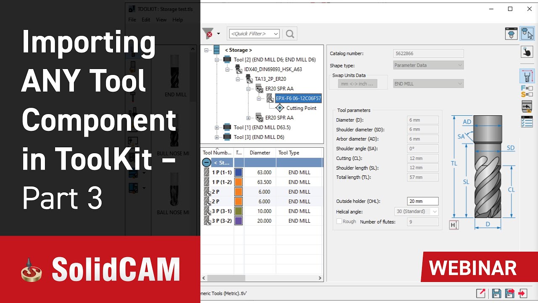
Task: Open the Edit menu in TOOLKIT window
Action: coord(146,20)
